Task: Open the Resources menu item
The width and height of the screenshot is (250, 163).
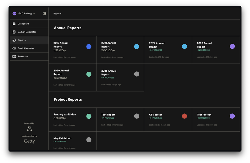Action: 29,57
